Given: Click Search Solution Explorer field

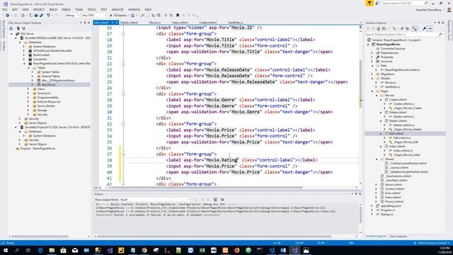Looking at the screenshot, I should [x=404, y=35].
